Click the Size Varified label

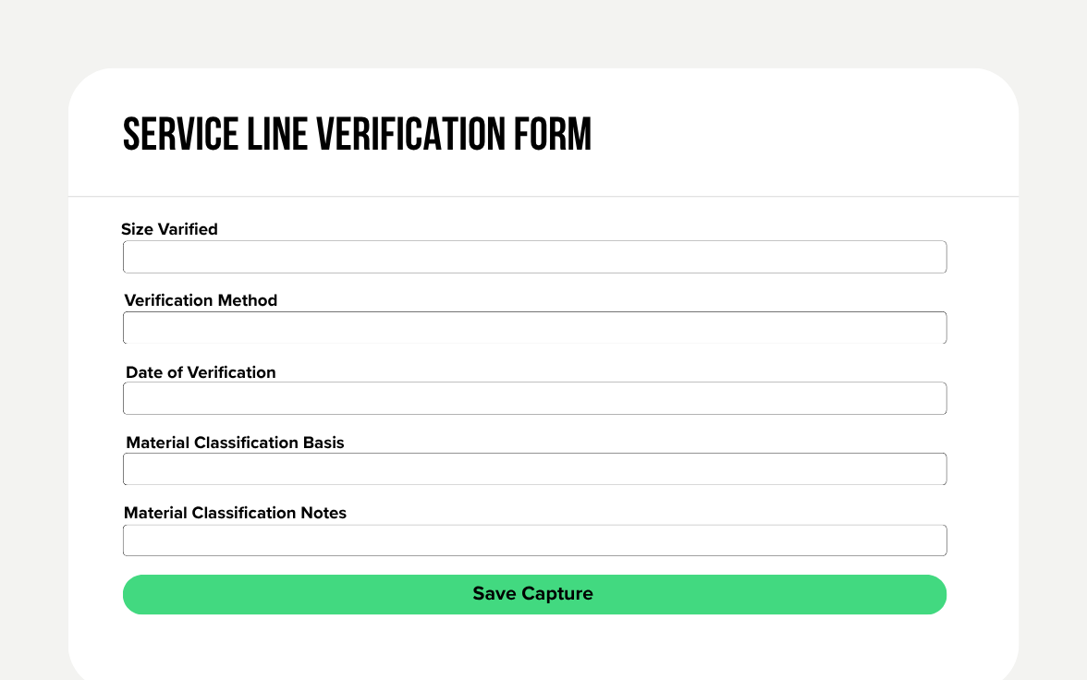pyautogui.click(x=169, y=229)
